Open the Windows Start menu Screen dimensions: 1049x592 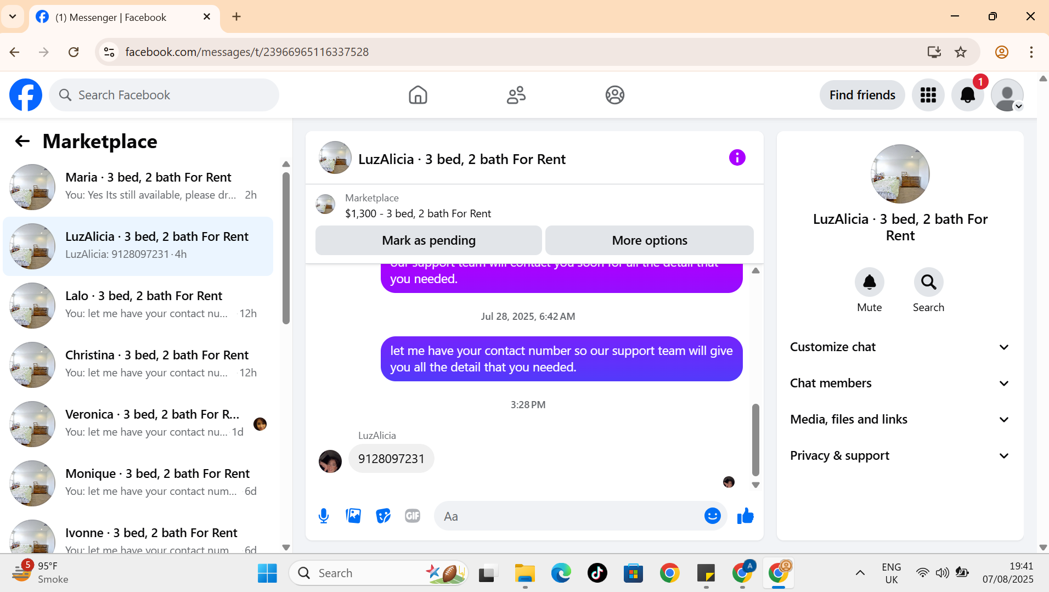pyautogui.click(x=267, y=573)
